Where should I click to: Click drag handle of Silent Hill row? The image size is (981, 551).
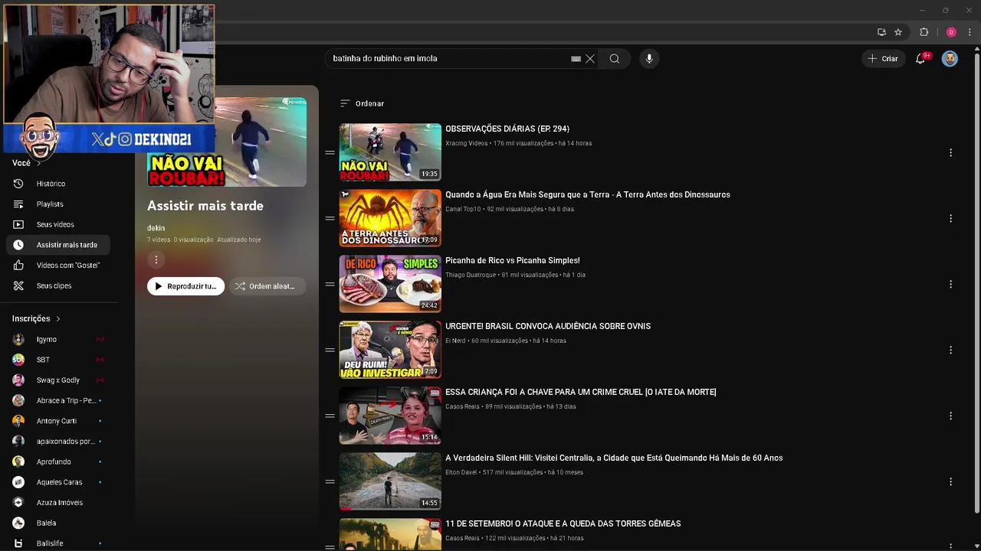click(x=330, y=482)
